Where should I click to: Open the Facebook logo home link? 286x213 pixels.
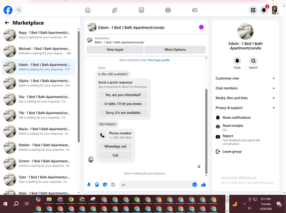[8, 10]
